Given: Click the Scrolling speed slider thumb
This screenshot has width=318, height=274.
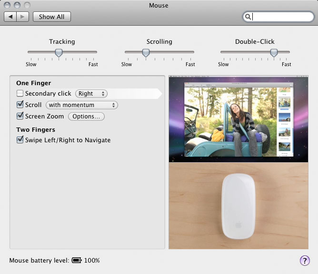Looking at the screenshot, I should (146, 53).
